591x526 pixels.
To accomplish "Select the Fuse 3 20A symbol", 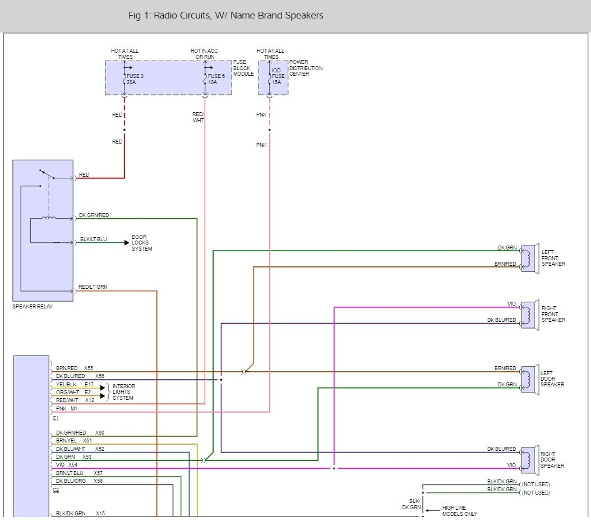I will [124, 79].
